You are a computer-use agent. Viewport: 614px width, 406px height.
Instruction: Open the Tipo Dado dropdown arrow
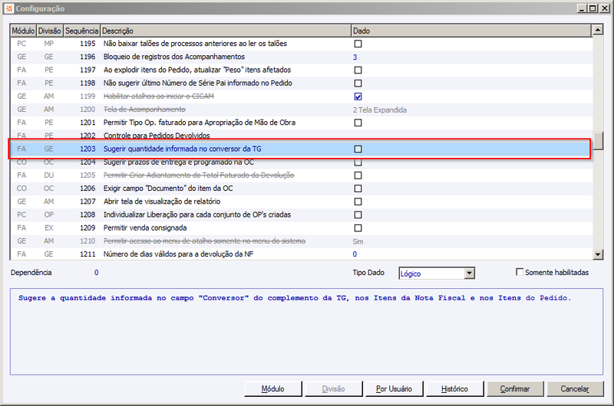point(470,273)
